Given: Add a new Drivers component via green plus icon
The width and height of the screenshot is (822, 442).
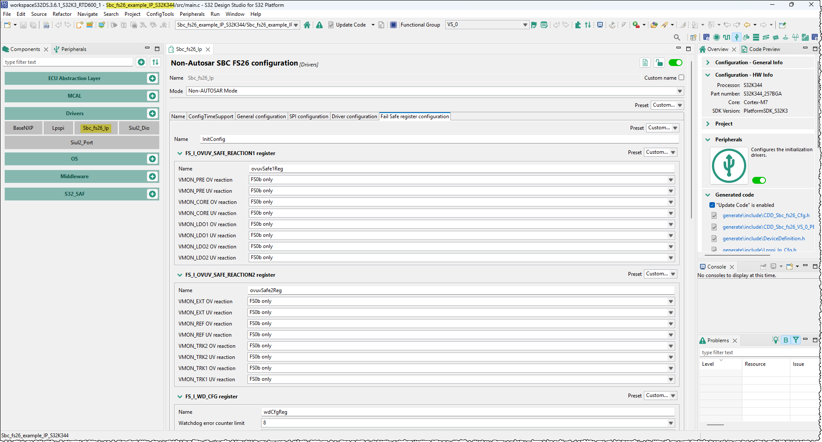Looking at the screenshot, I should pyautogui.click(x=152, y=113).
